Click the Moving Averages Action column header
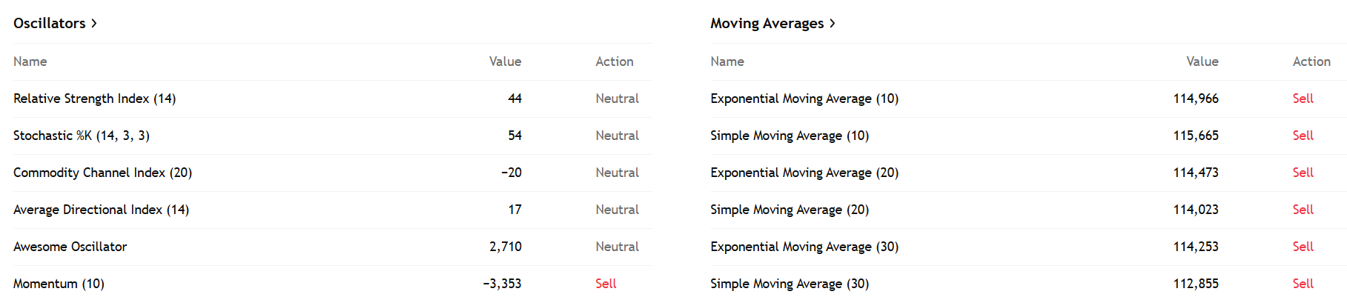 click(1311, 61)
